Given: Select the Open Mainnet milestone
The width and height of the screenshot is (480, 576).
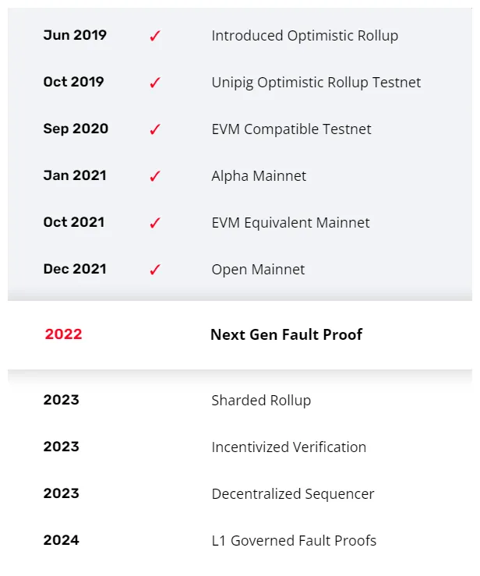Looking at the screenshot, I should click(258, 270).
